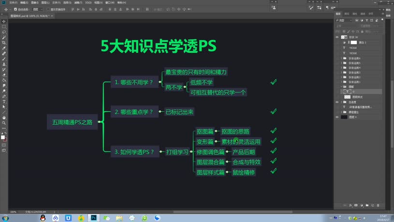This screenshot has width=394, height=222.
Task: Expand the 字体运用1 group
Action: 341,82
